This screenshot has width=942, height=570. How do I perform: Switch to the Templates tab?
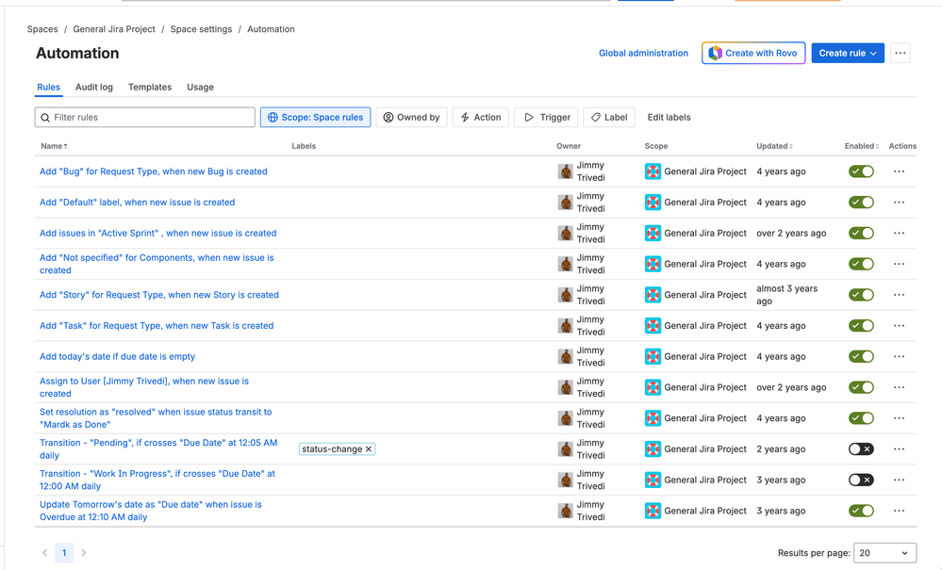tap(150, 87)
